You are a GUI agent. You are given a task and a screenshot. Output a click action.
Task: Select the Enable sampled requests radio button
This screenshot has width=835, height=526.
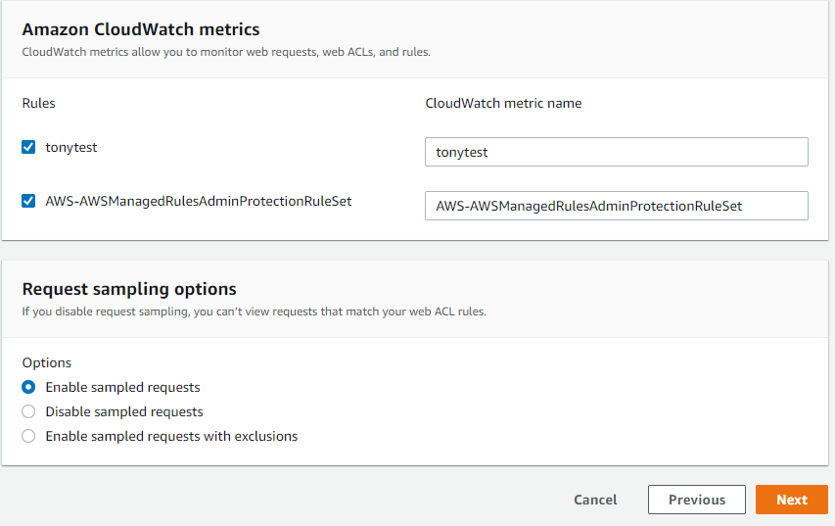point(28,387)
